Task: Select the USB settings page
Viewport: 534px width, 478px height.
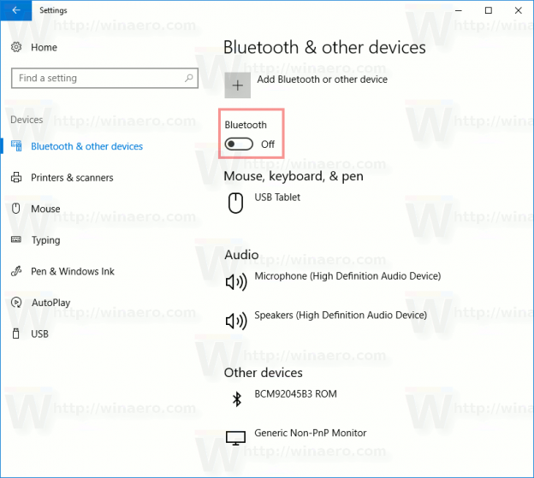Action: click(40, 333)
